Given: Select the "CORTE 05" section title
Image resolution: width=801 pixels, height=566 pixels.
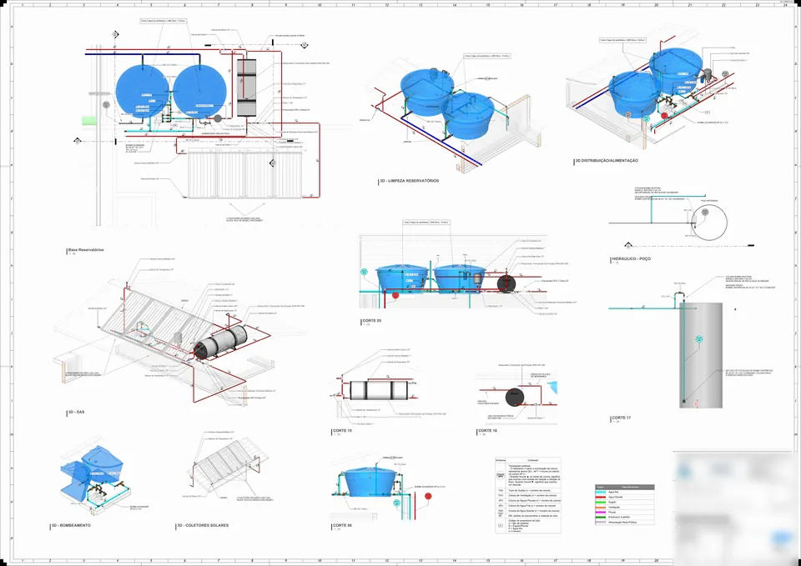Looking at the screenshot, I should click(x=372, y=321).
